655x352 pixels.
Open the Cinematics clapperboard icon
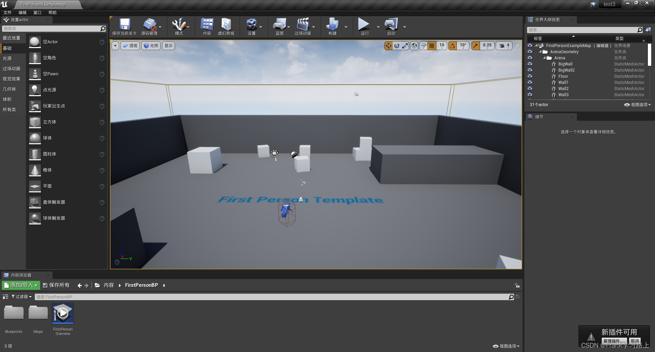pos(303,27)
